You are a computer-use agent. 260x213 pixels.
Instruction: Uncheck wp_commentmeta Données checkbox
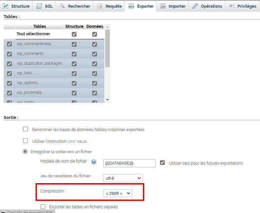95,44
